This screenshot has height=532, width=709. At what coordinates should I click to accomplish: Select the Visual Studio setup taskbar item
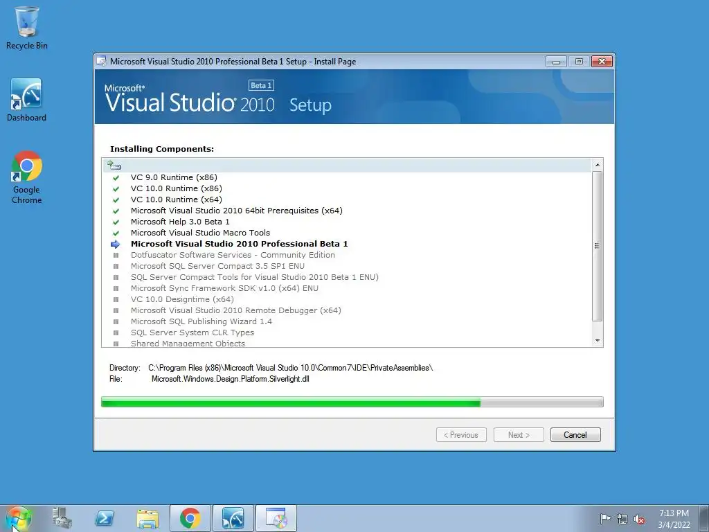[276, 518]
